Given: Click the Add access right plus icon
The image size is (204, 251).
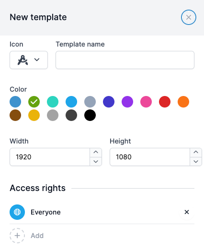Looking at the screenshot, I should pyautogui.click(x=17, y=236).
